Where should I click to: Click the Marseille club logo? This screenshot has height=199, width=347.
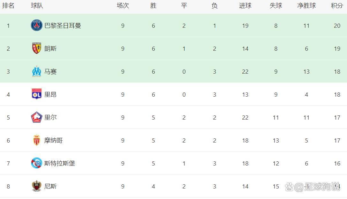37,71
